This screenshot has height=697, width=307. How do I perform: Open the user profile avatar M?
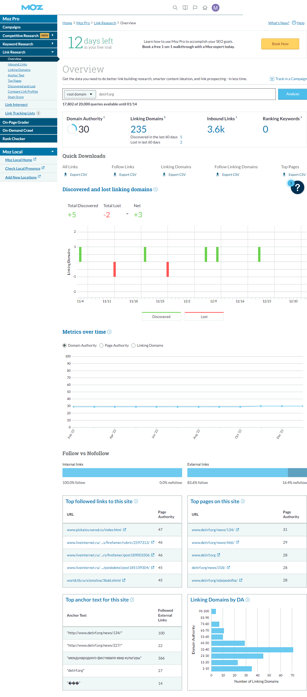point(215,8)
